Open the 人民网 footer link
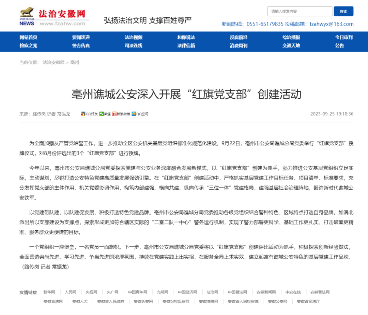 click(71, 292)
